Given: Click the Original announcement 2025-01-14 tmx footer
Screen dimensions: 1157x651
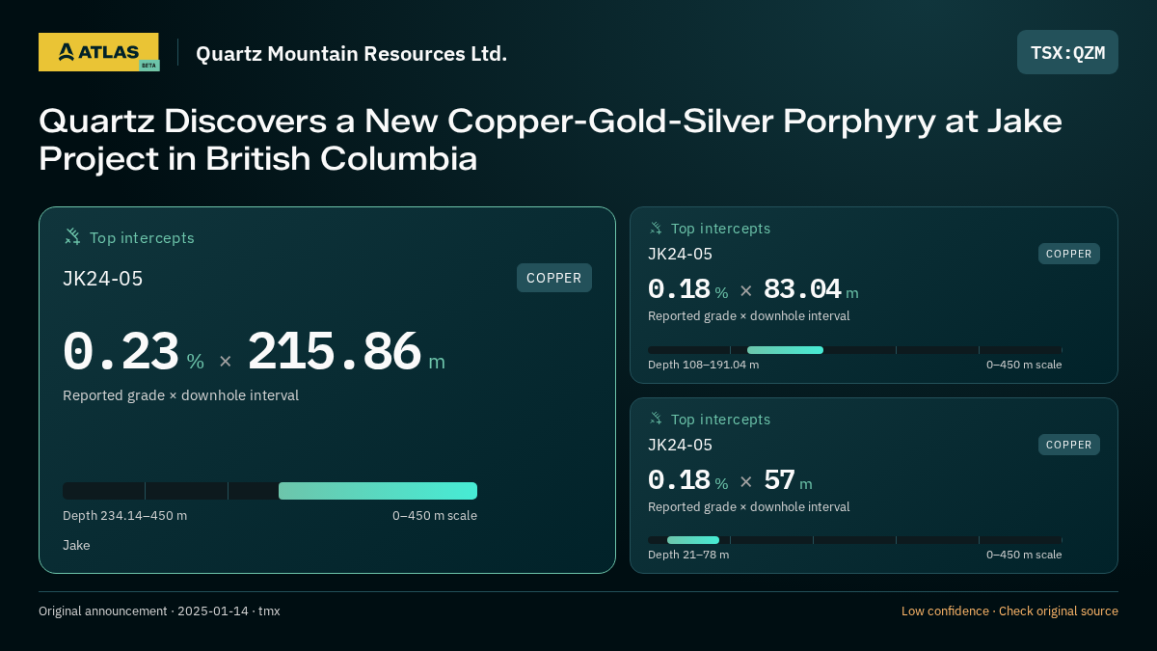Looking at the screenshot, I should 159,611.
